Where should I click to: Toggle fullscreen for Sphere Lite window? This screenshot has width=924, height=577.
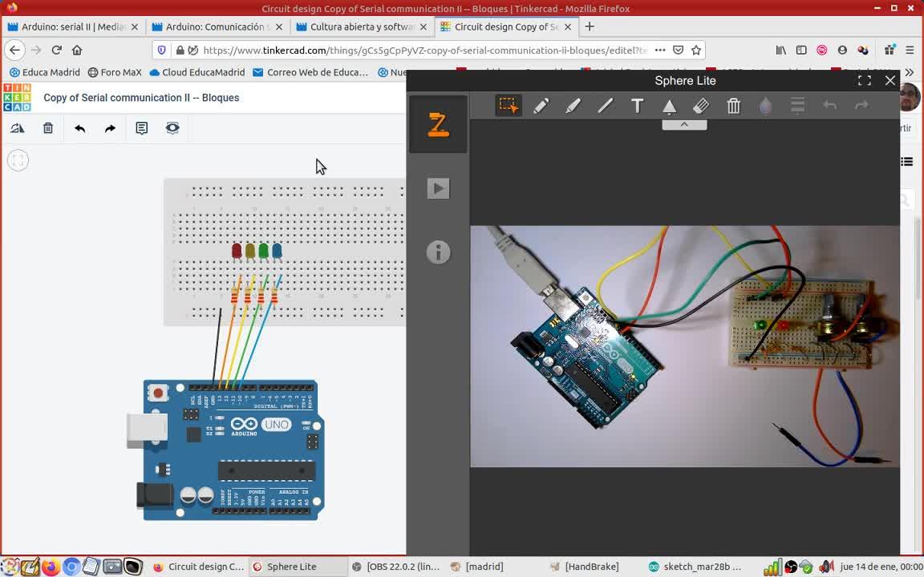[865, 81]
